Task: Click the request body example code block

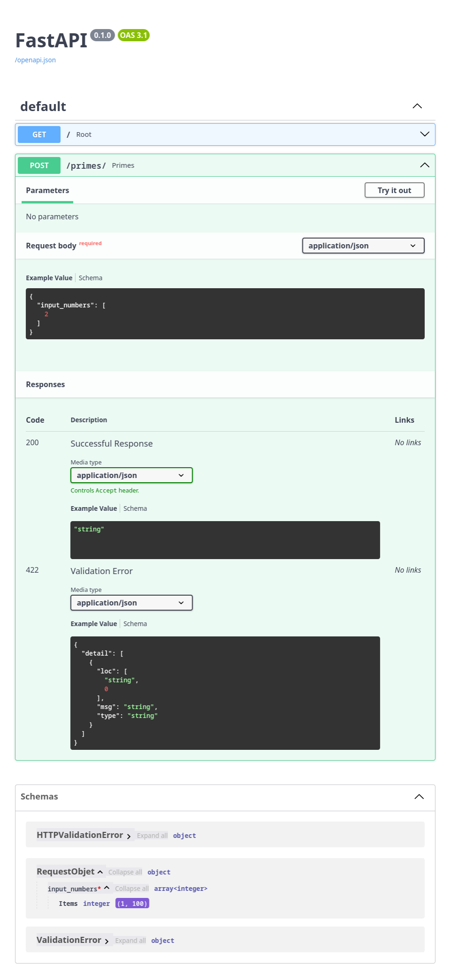Action: click(225, 314)
